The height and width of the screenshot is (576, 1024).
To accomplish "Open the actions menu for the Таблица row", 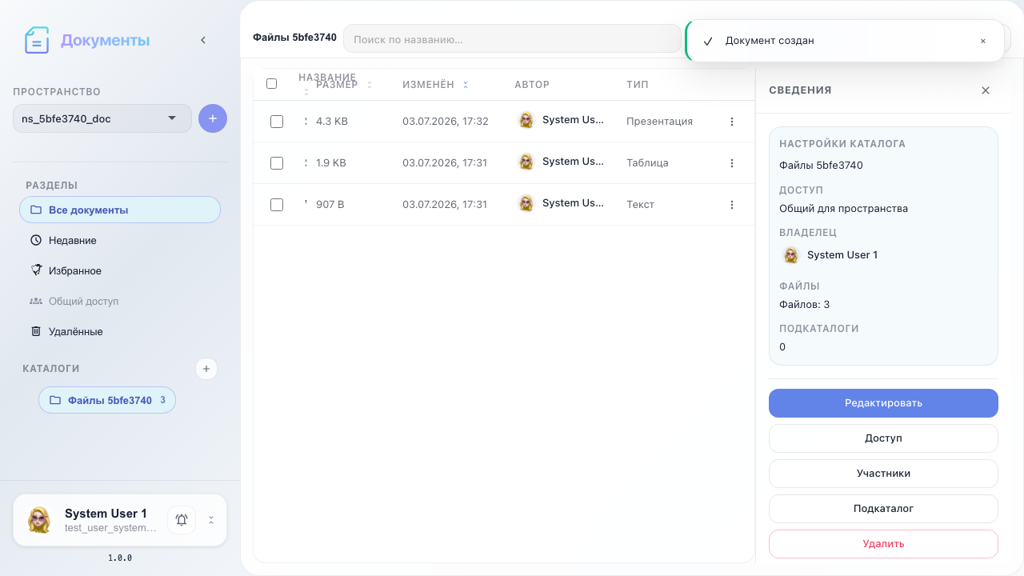I will click(732, 163).
